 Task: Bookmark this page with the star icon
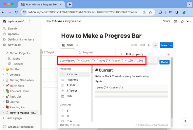coord(150,12)
